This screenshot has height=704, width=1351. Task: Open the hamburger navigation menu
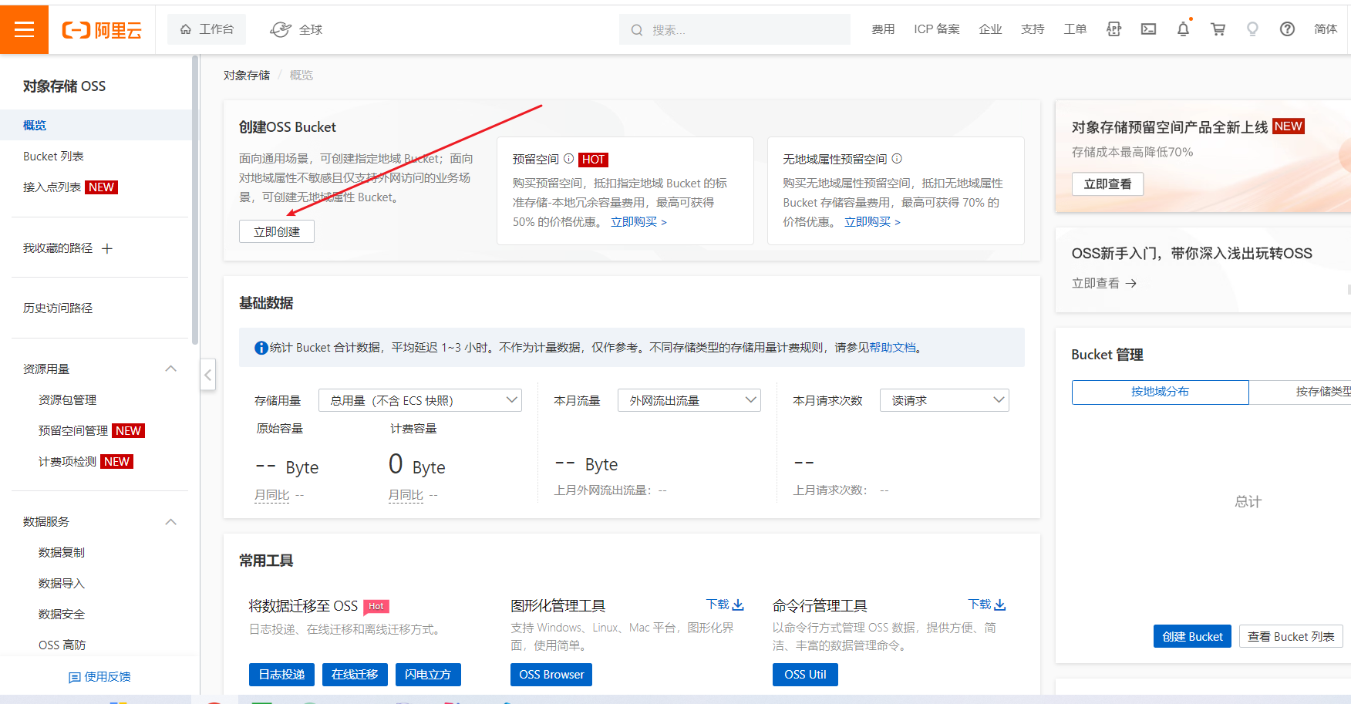pos(24,29)
